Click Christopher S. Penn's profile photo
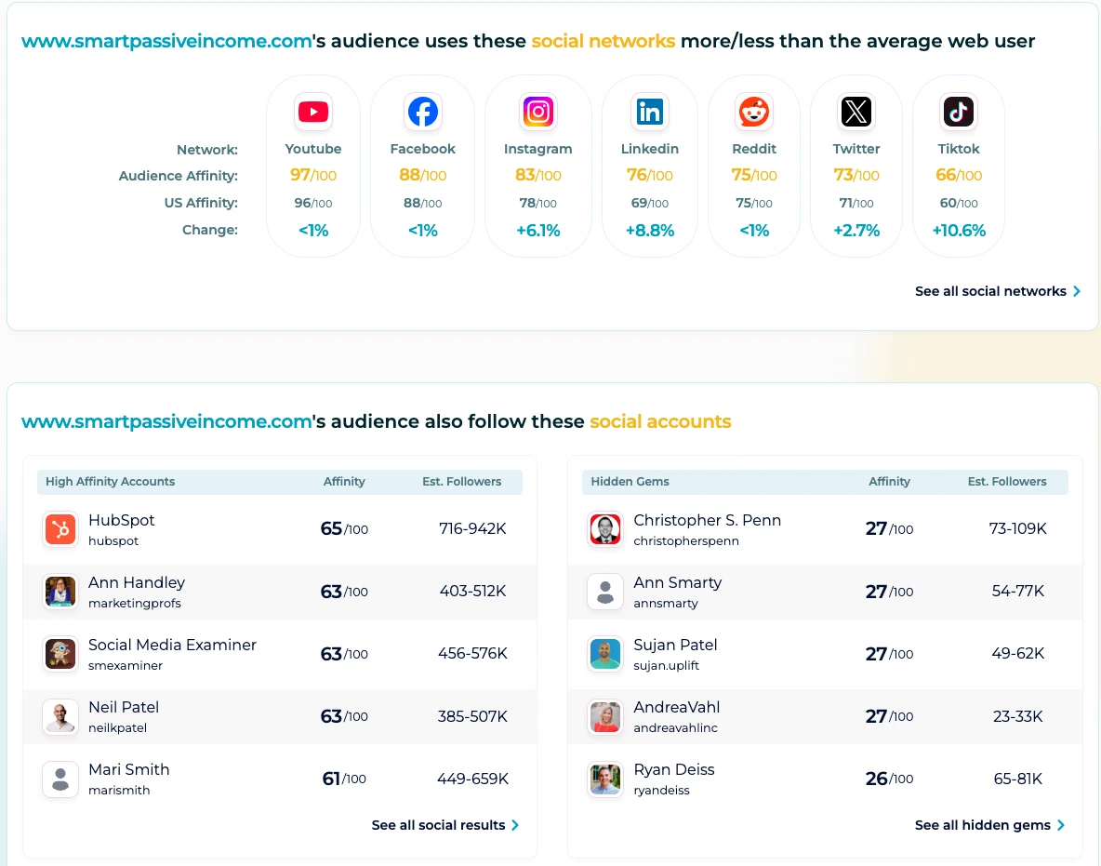Screen dimensions: 1101x866 click(605, 529)
